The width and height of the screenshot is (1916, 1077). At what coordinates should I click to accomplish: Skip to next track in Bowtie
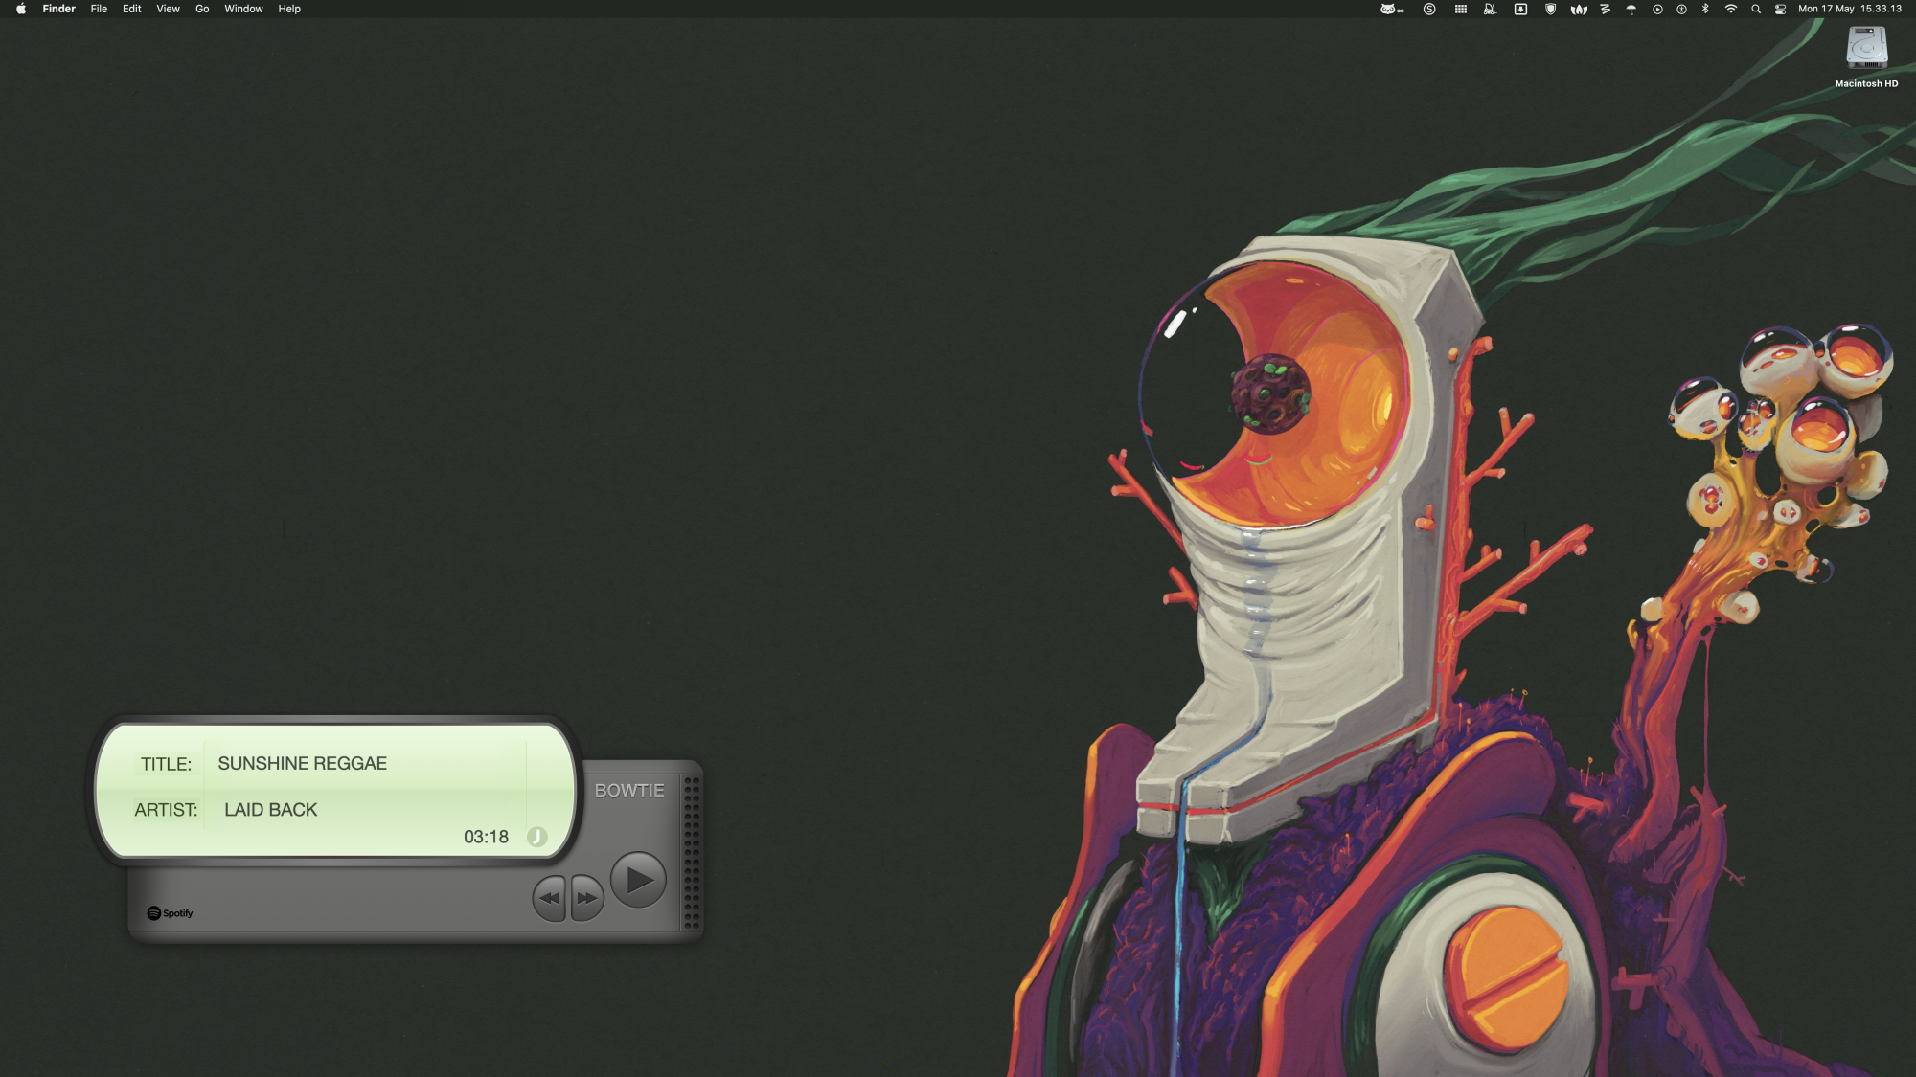tap(587, 898)
